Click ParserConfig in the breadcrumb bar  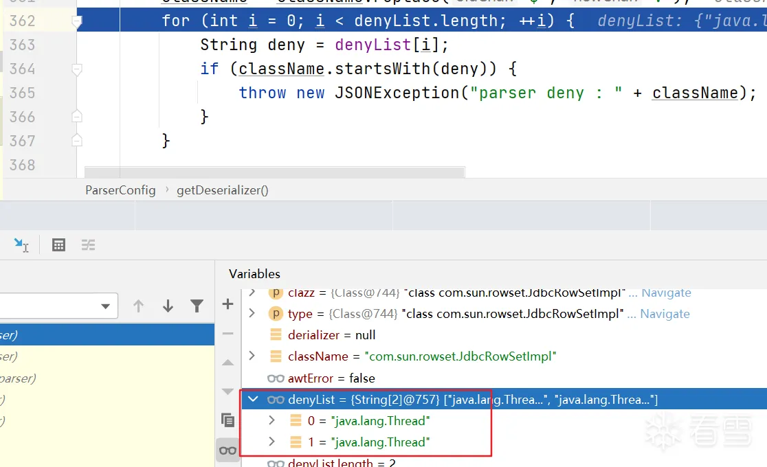pyautogui.click(x=120, y=190)
